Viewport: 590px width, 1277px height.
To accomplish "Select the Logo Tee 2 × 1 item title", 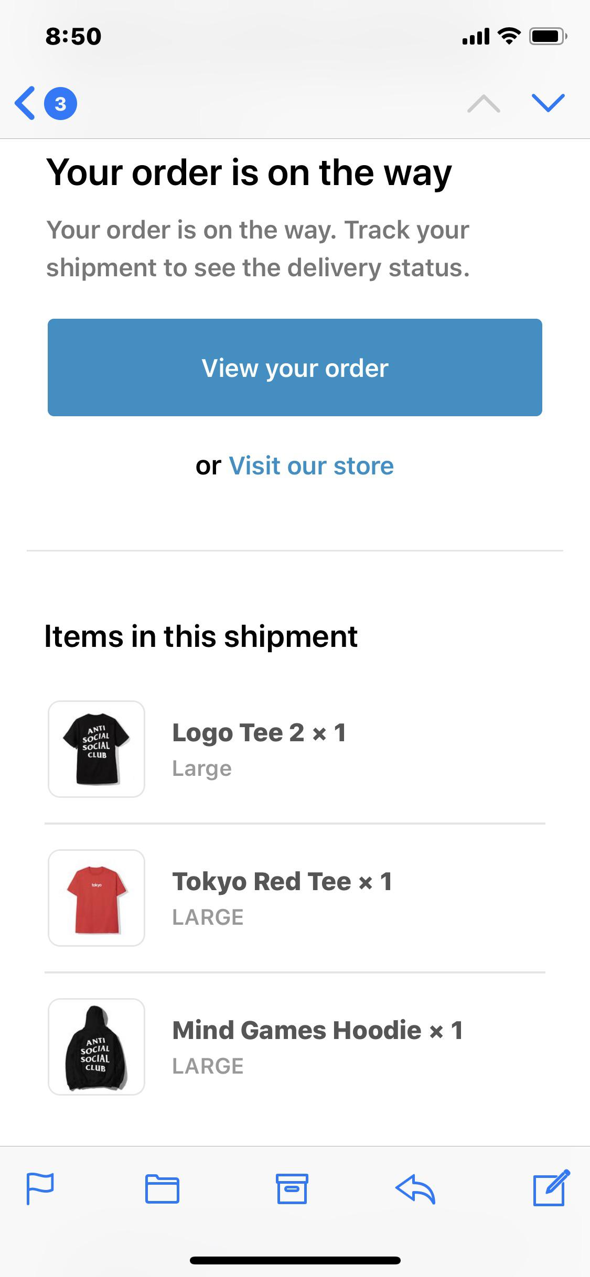I will pyautogui.click(x=259, y=732).
